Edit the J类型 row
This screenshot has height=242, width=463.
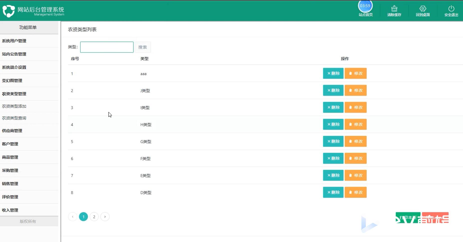click(355, 90)
